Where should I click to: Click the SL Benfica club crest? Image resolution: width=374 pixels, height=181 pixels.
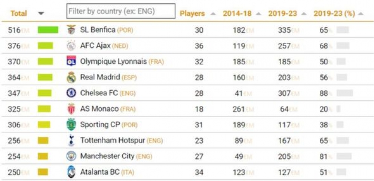point(71,30)
